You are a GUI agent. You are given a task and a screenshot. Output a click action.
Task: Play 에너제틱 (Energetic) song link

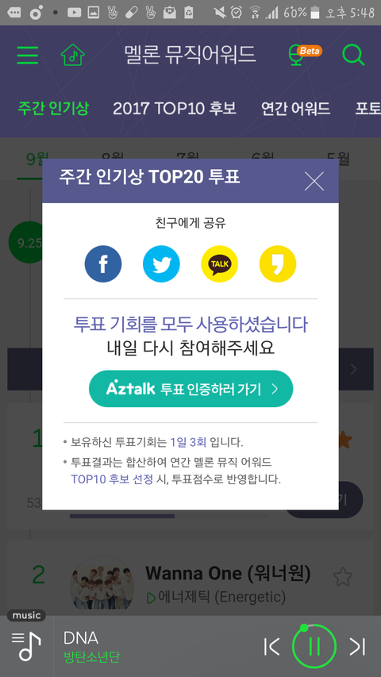pos(217,597)
